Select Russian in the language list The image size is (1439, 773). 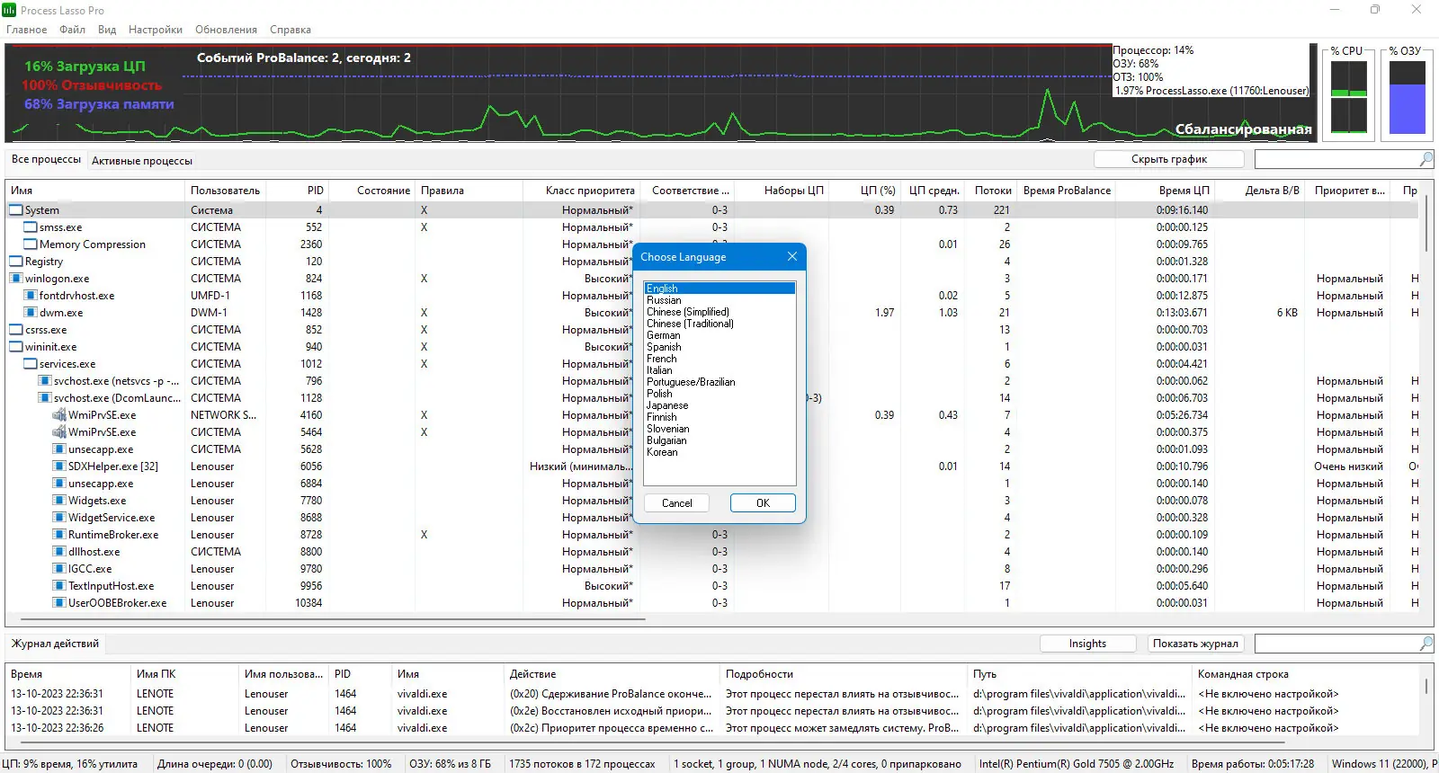tap(719, 300)
